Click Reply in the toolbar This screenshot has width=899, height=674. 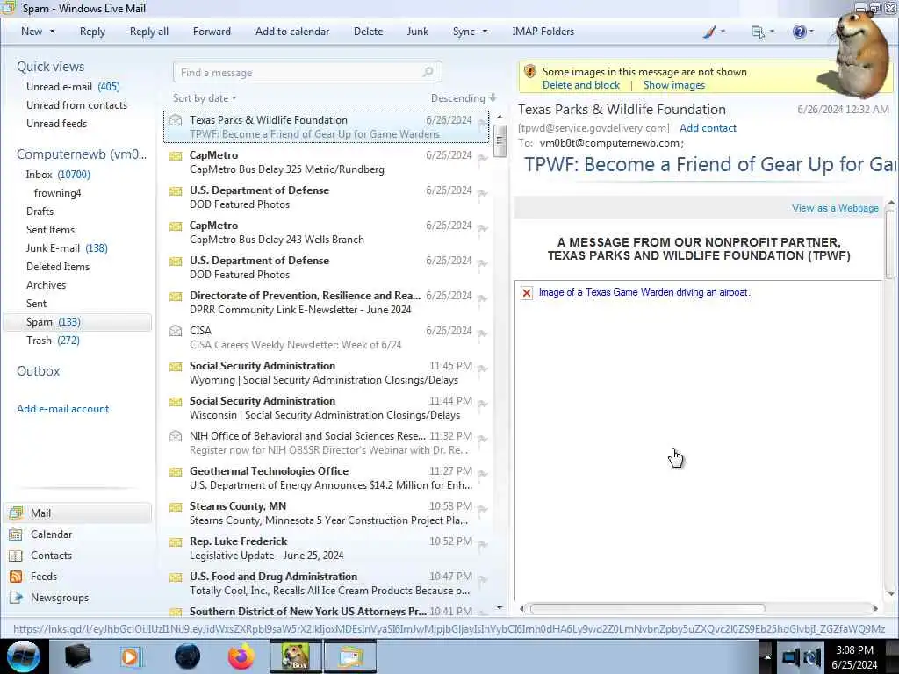(x=92, y=32)
